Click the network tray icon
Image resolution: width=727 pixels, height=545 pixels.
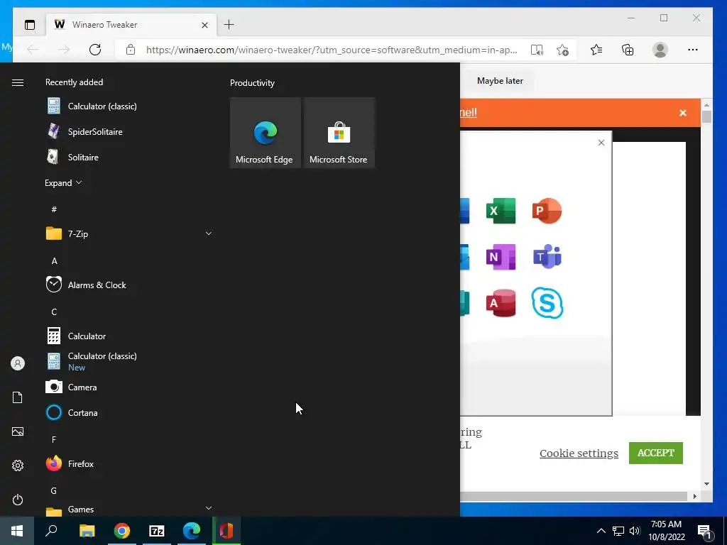pyautogui.click(x=618, y=531)
